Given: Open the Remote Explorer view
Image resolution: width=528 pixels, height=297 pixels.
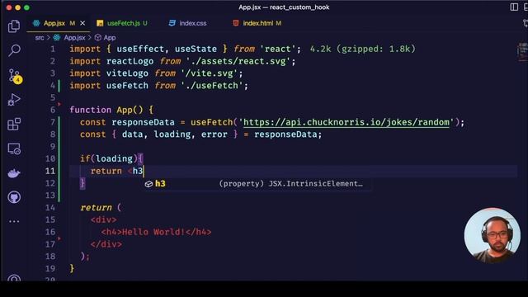Looking at the screenshot, I should 14,148.
